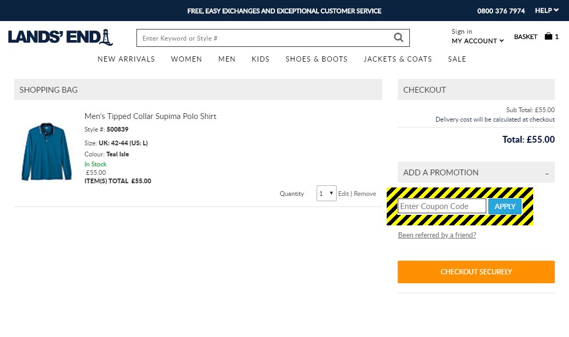Screen dimensions: 569x337
Task: Open the SALE menu
Action: coord(457,59)
